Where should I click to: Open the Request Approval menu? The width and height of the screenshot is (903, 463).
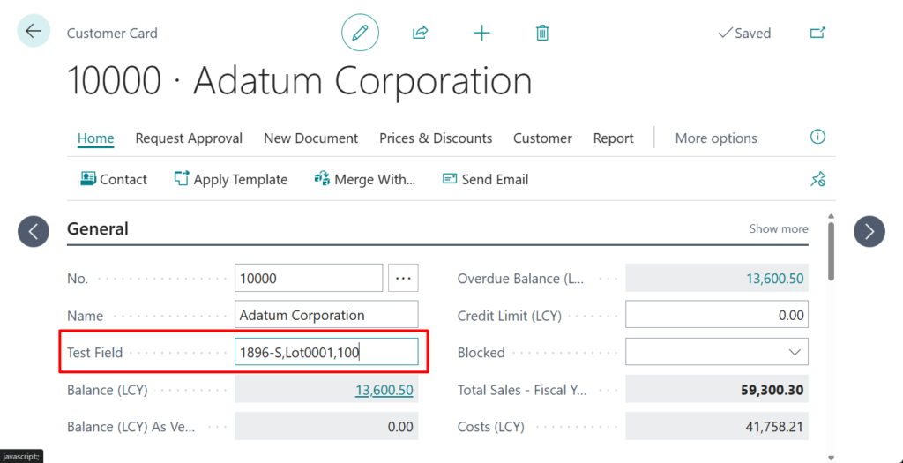pos(189,138)
